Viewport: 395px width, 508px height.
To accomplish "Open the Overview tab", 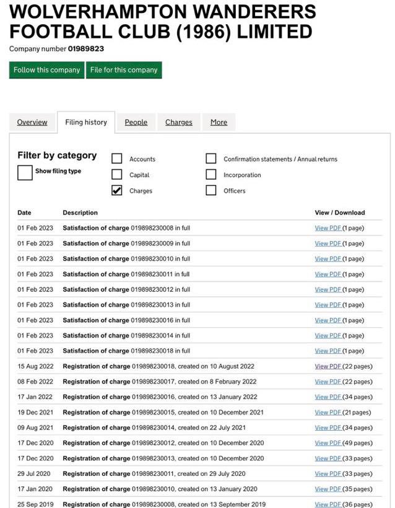I will pos(32,122).
